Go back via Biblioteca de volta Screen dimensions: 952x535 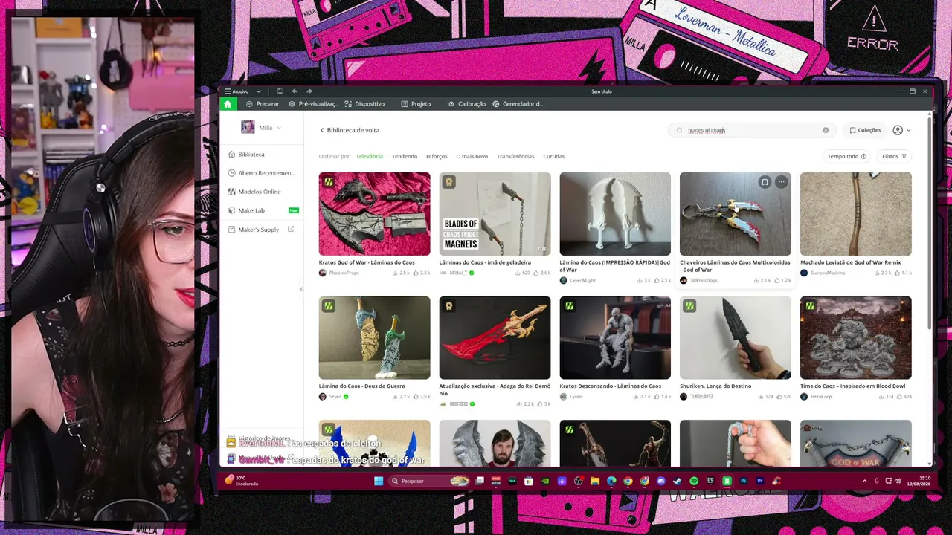(x=350, y=130)
